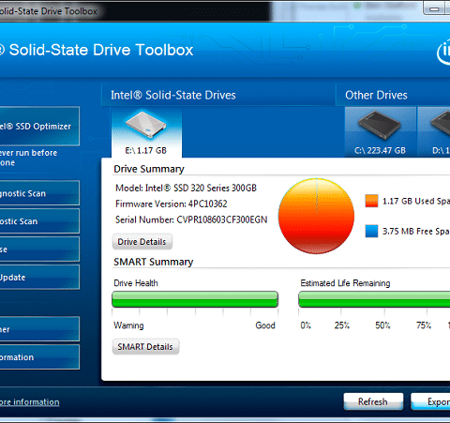Click the Solid-State Drive Toolbox title bar text
Screen dimensions: 450x423
[x=49, y=11]
